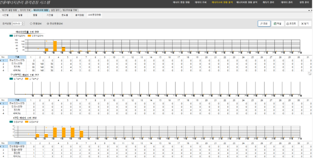Select the 분석현황 sub-tab

(80, 15)
